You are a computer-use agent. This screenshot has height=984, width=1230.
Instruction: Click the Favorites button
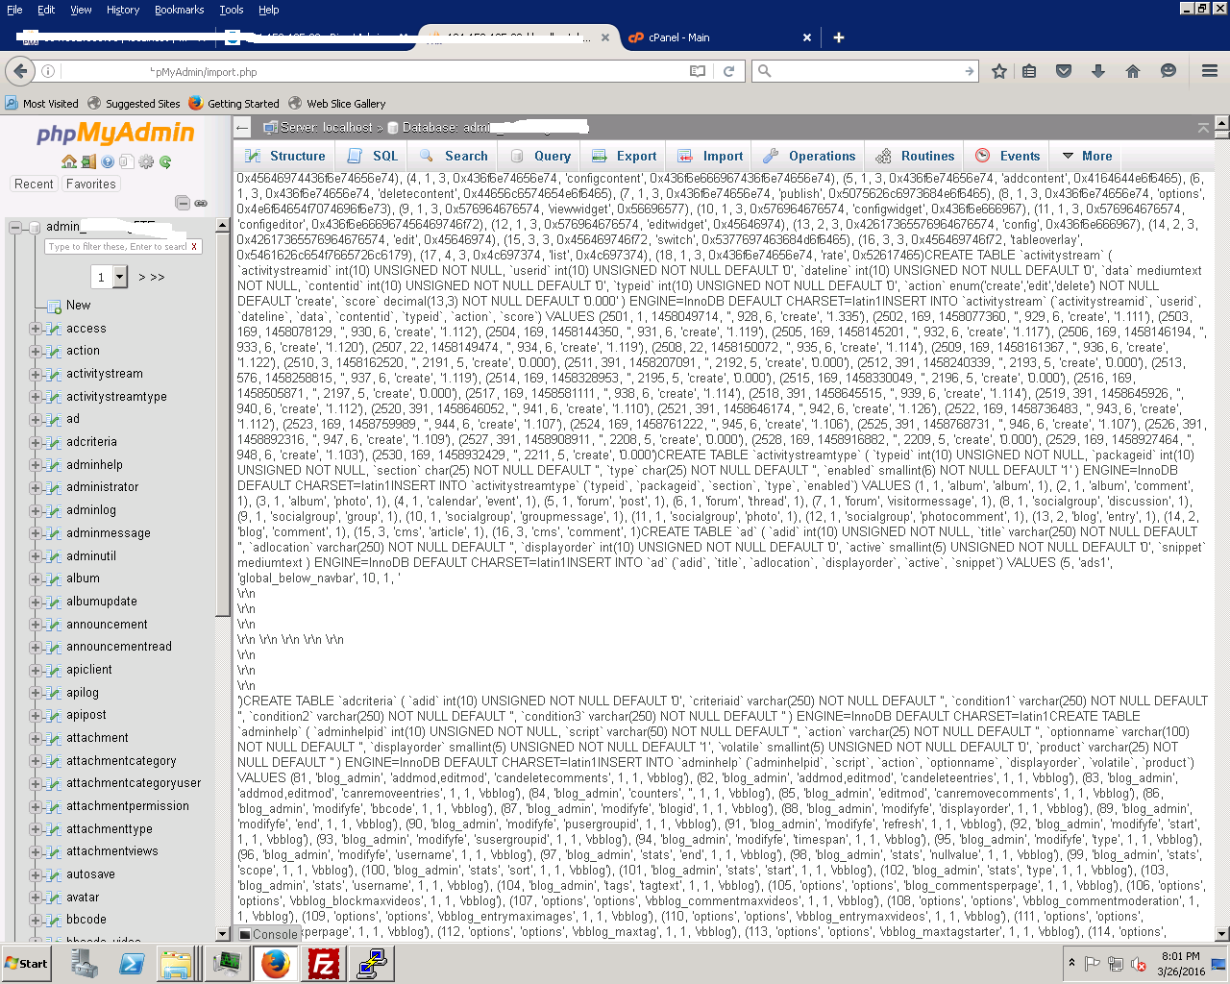91,184
